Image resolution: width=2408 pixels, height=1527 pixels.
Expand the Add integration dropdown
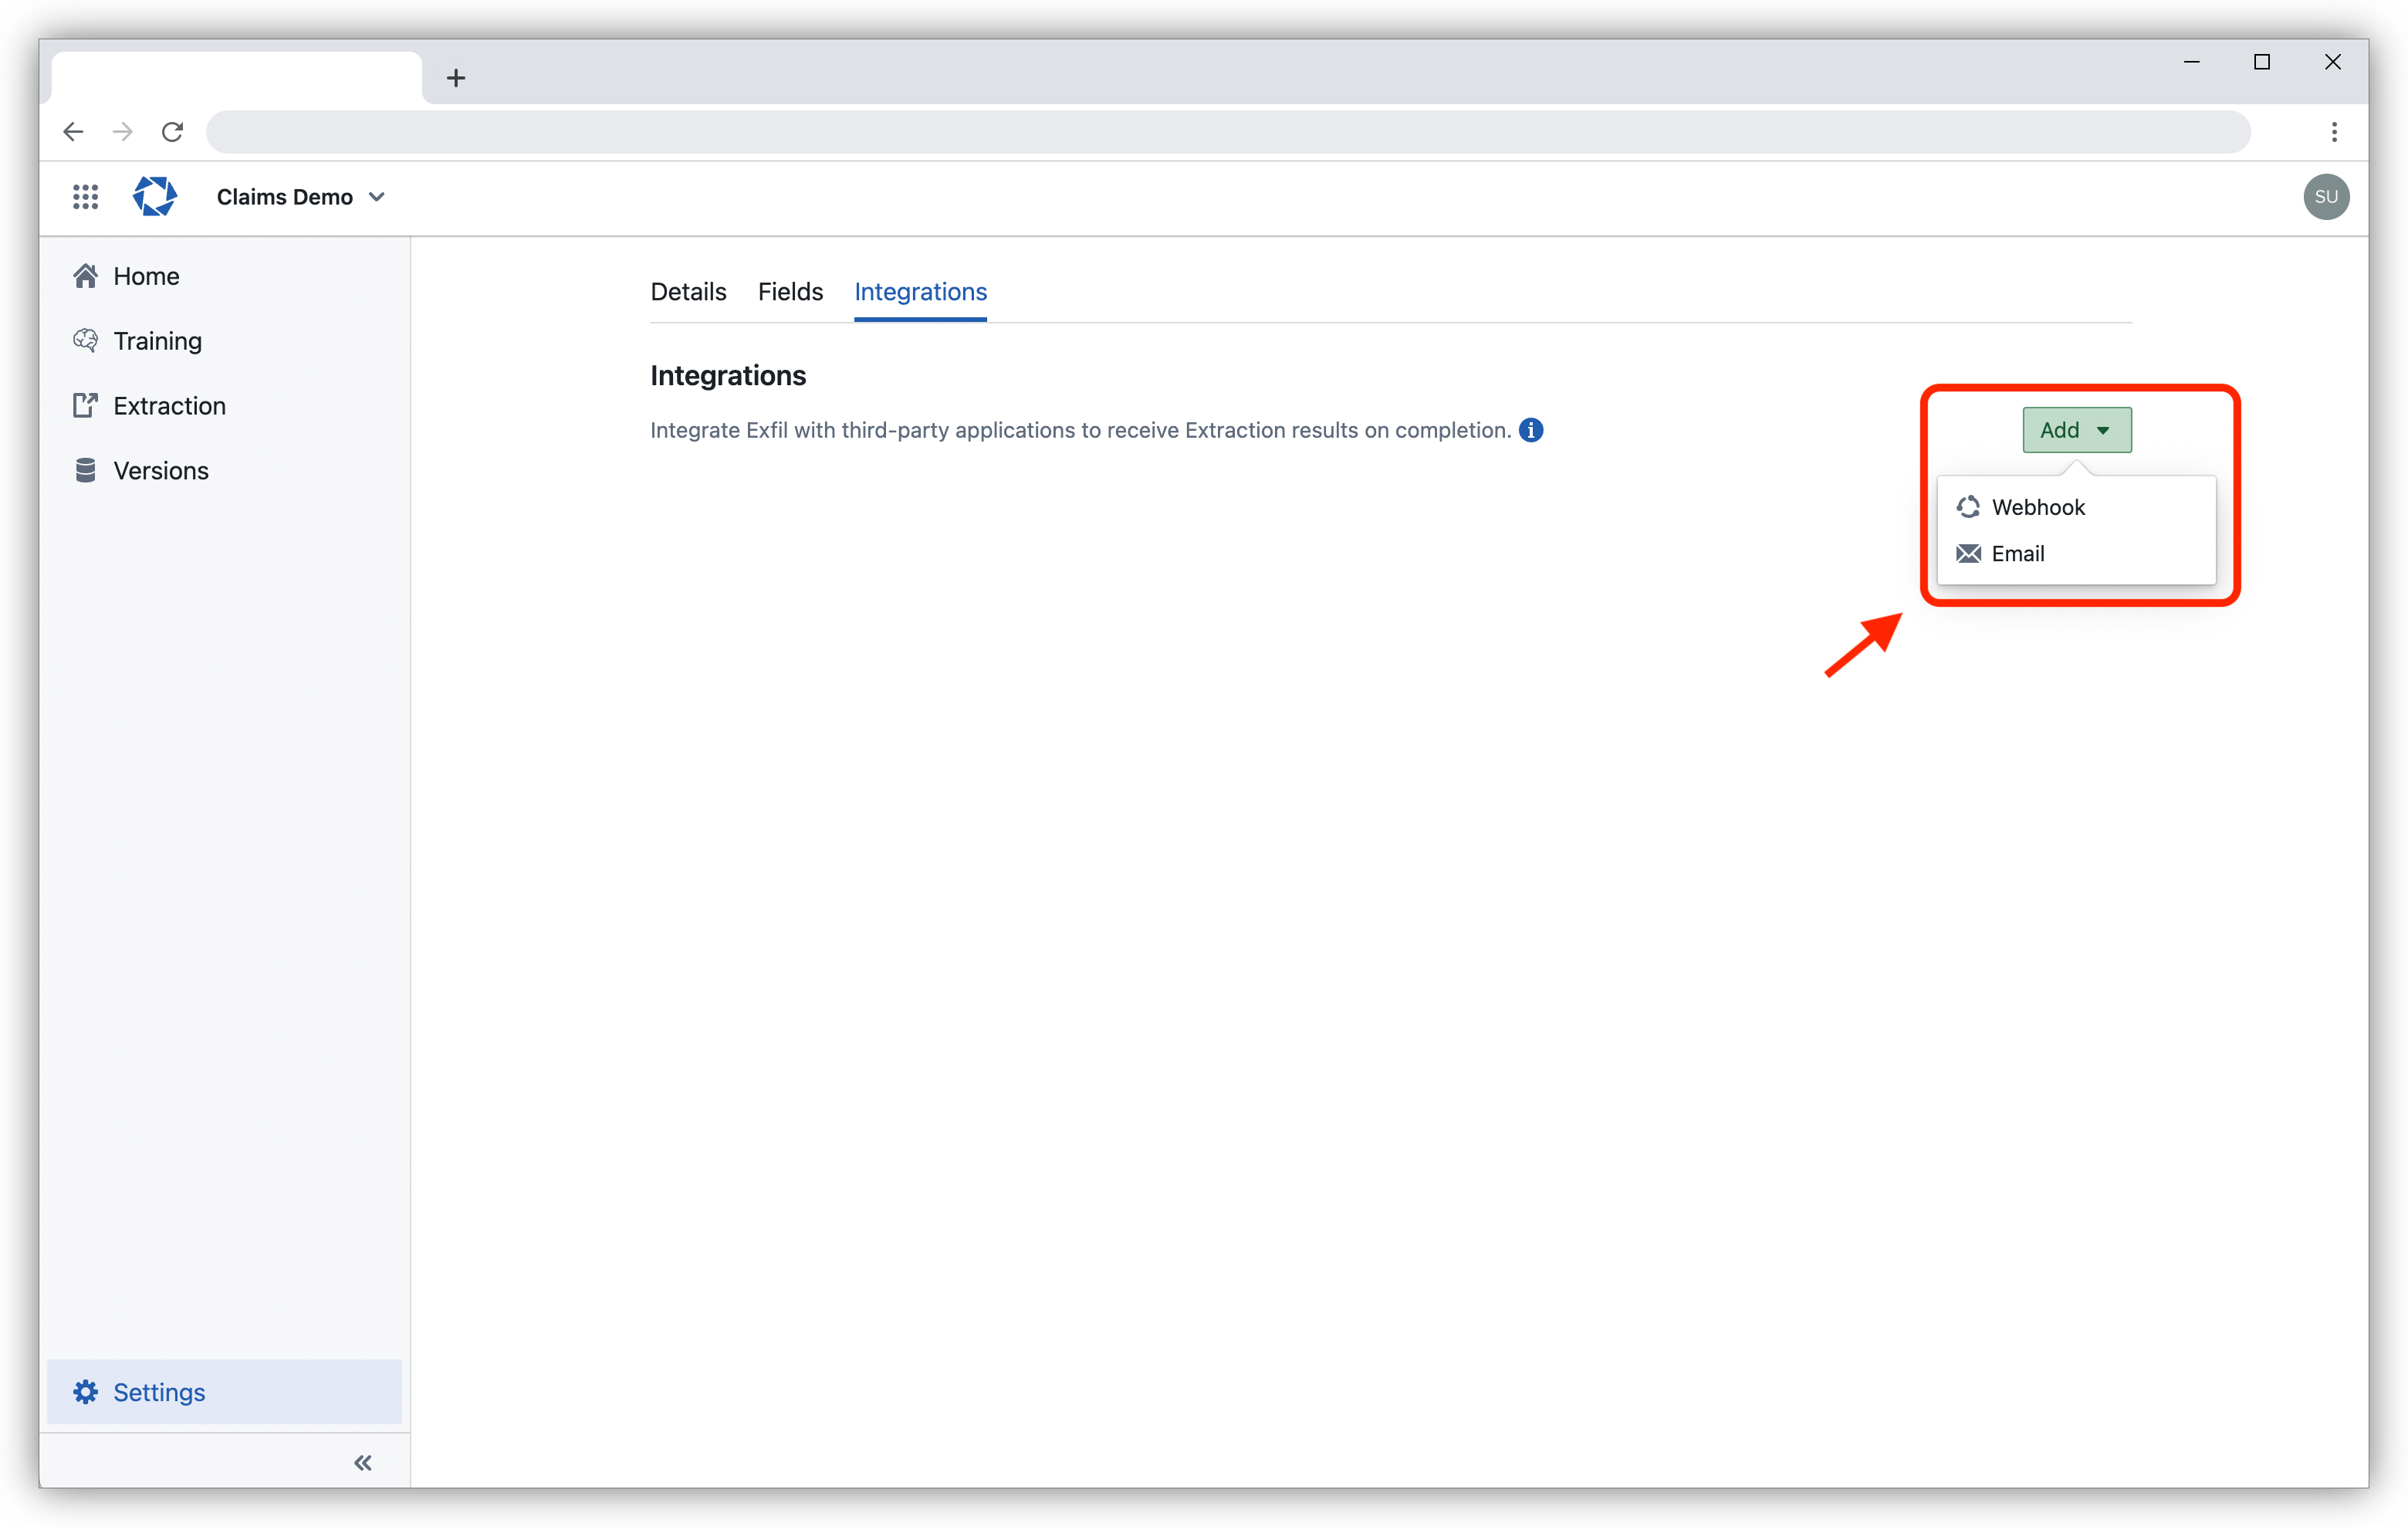click(2076, 430)
